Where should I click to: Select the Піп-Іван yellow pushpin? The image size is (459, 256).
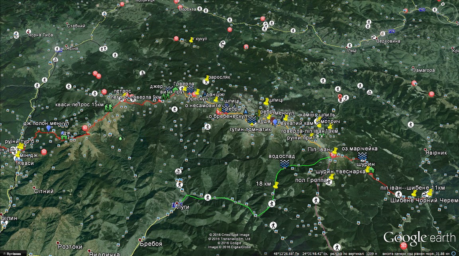coord(335,151)
